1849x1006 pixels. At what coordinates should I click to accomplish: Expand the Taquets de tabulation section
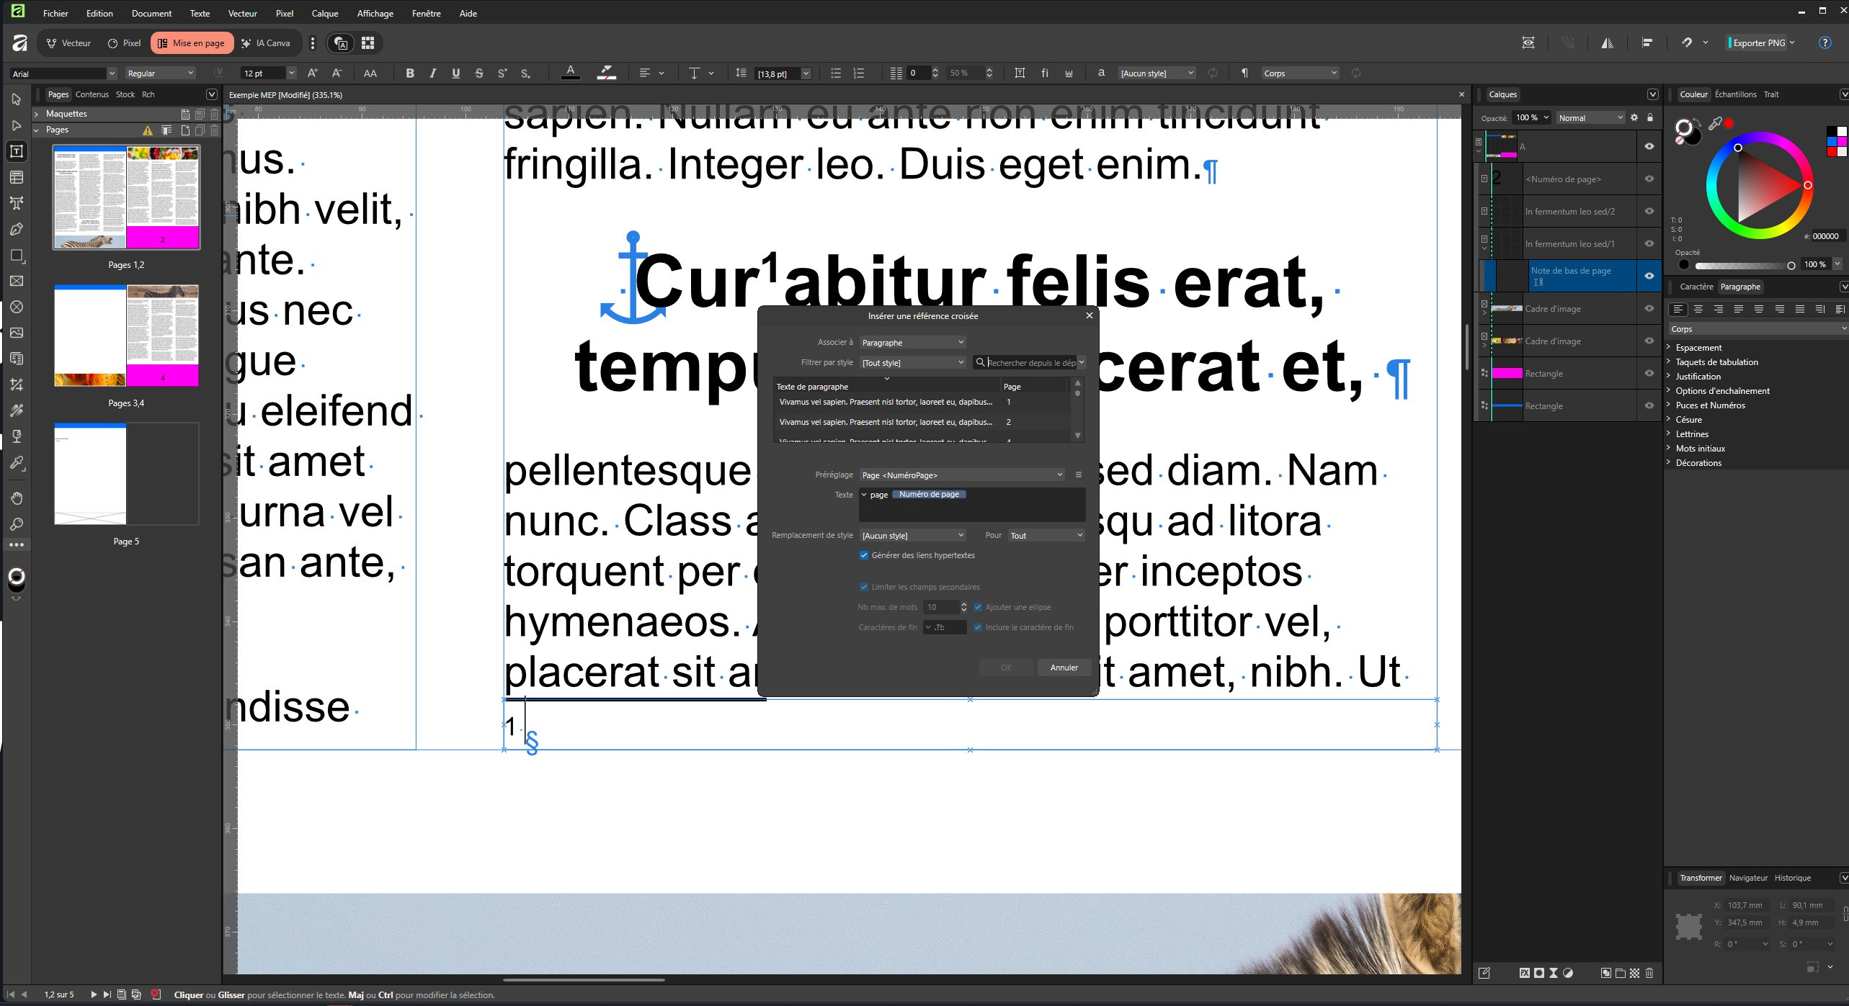(x=1716, y=362)
